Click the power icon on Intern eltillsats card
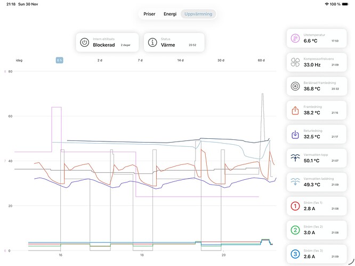The image size is (355, 266). [84, 43]
